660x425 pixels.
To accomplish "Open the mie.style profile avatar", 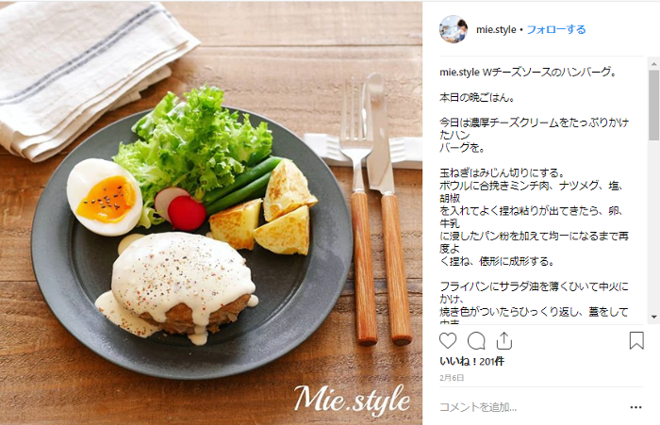I will (454, 29).
